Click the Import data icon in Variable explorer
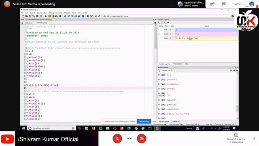The width and height of the screenshot is (259, 146). click(159, 23)
